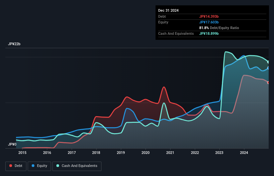Select the 2016 x-axis label
This screenshot has height=176, width=274.
pyautogui.click(x=47, y=153)
